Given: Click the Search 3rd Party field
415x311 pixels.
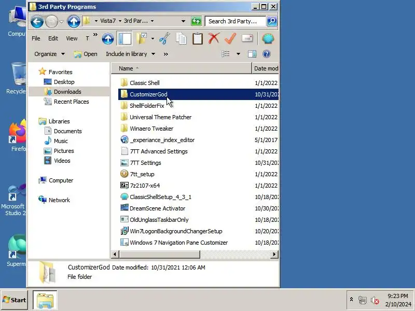Looking at the screenshot, I should 236,21.
